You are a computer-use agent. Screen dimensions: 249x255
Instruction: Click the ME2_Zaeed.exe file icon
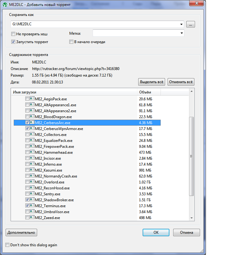(x=32, y=217)
